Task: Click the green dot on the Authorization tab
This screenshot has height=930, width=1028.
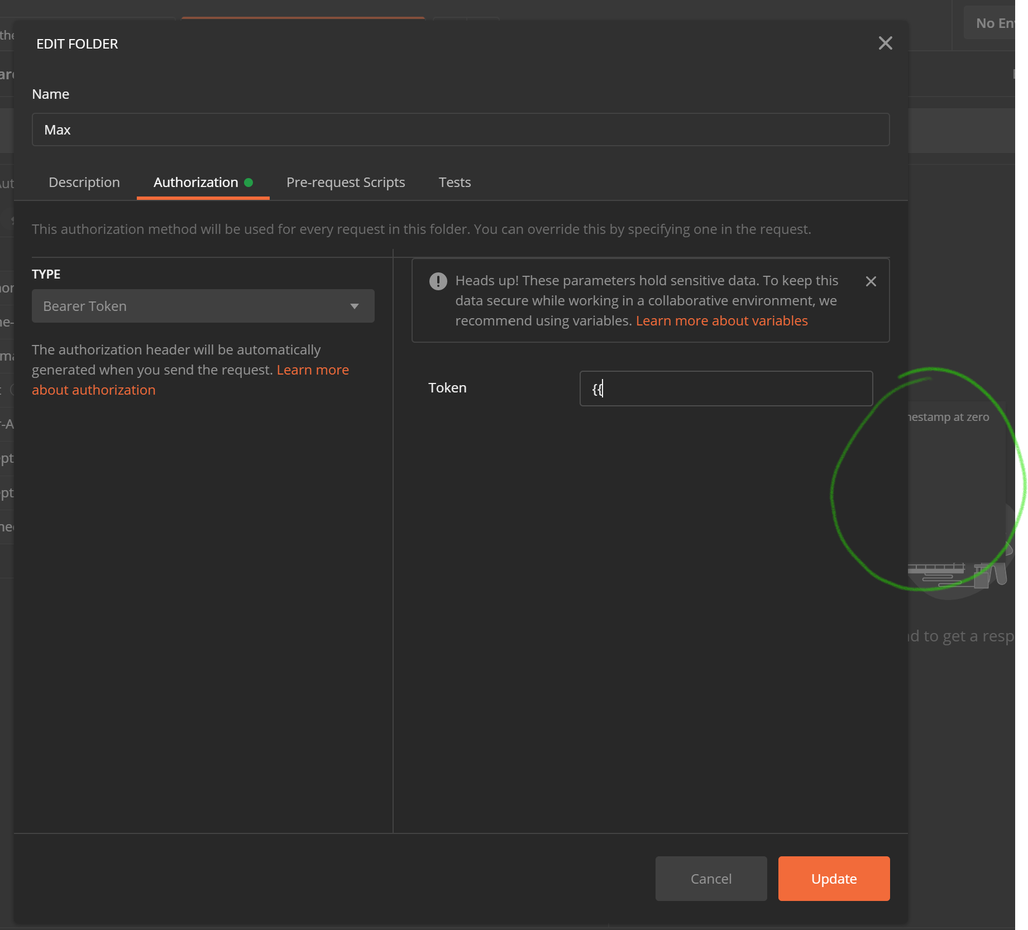Action: tap(250, 182)
